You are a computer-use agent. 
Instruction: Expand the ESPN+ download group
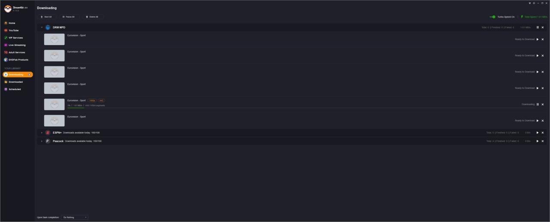pyautogui.click(x=42, y=133)
